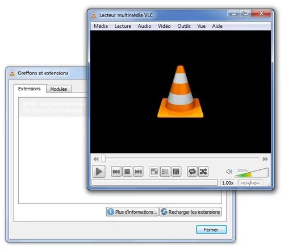284x250 pixels.
Task: Stop playback with the stop button
Action: (x=127, y=172)
